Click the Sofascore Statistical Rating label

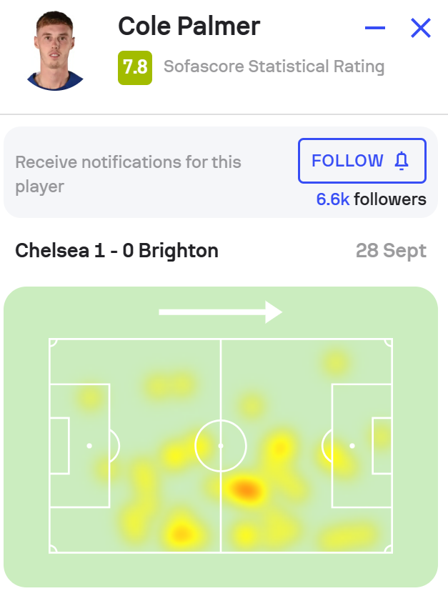click(274, 67)
